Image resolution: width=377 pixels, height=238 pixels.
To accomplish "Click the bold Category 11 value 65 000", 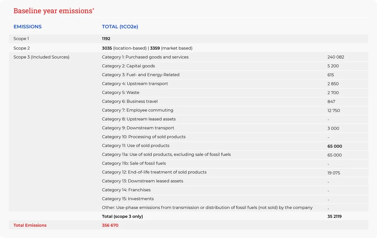I will [x=334, y=146].
